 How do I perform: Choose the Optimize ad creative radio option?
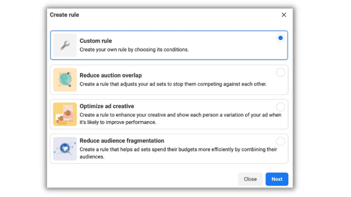(280, 107)
